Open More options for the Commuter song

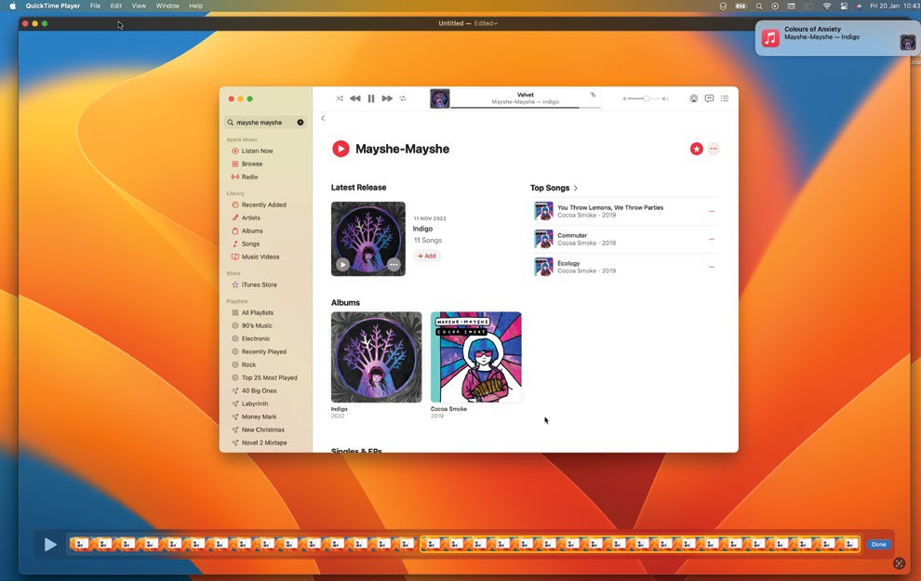coord(712,239)
